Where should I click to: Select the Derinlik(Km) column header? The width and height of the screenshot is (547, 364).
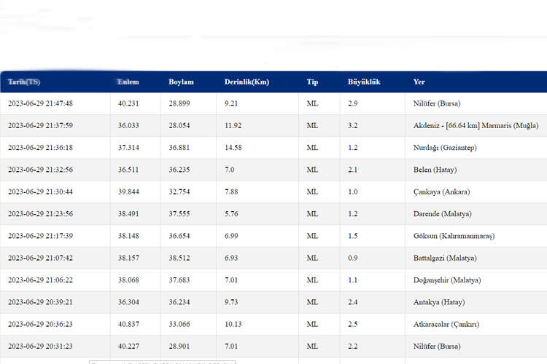pos(247,82)
